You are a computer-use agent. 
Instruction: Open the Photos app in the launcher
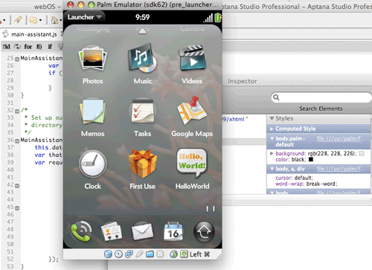coord(93,60)
